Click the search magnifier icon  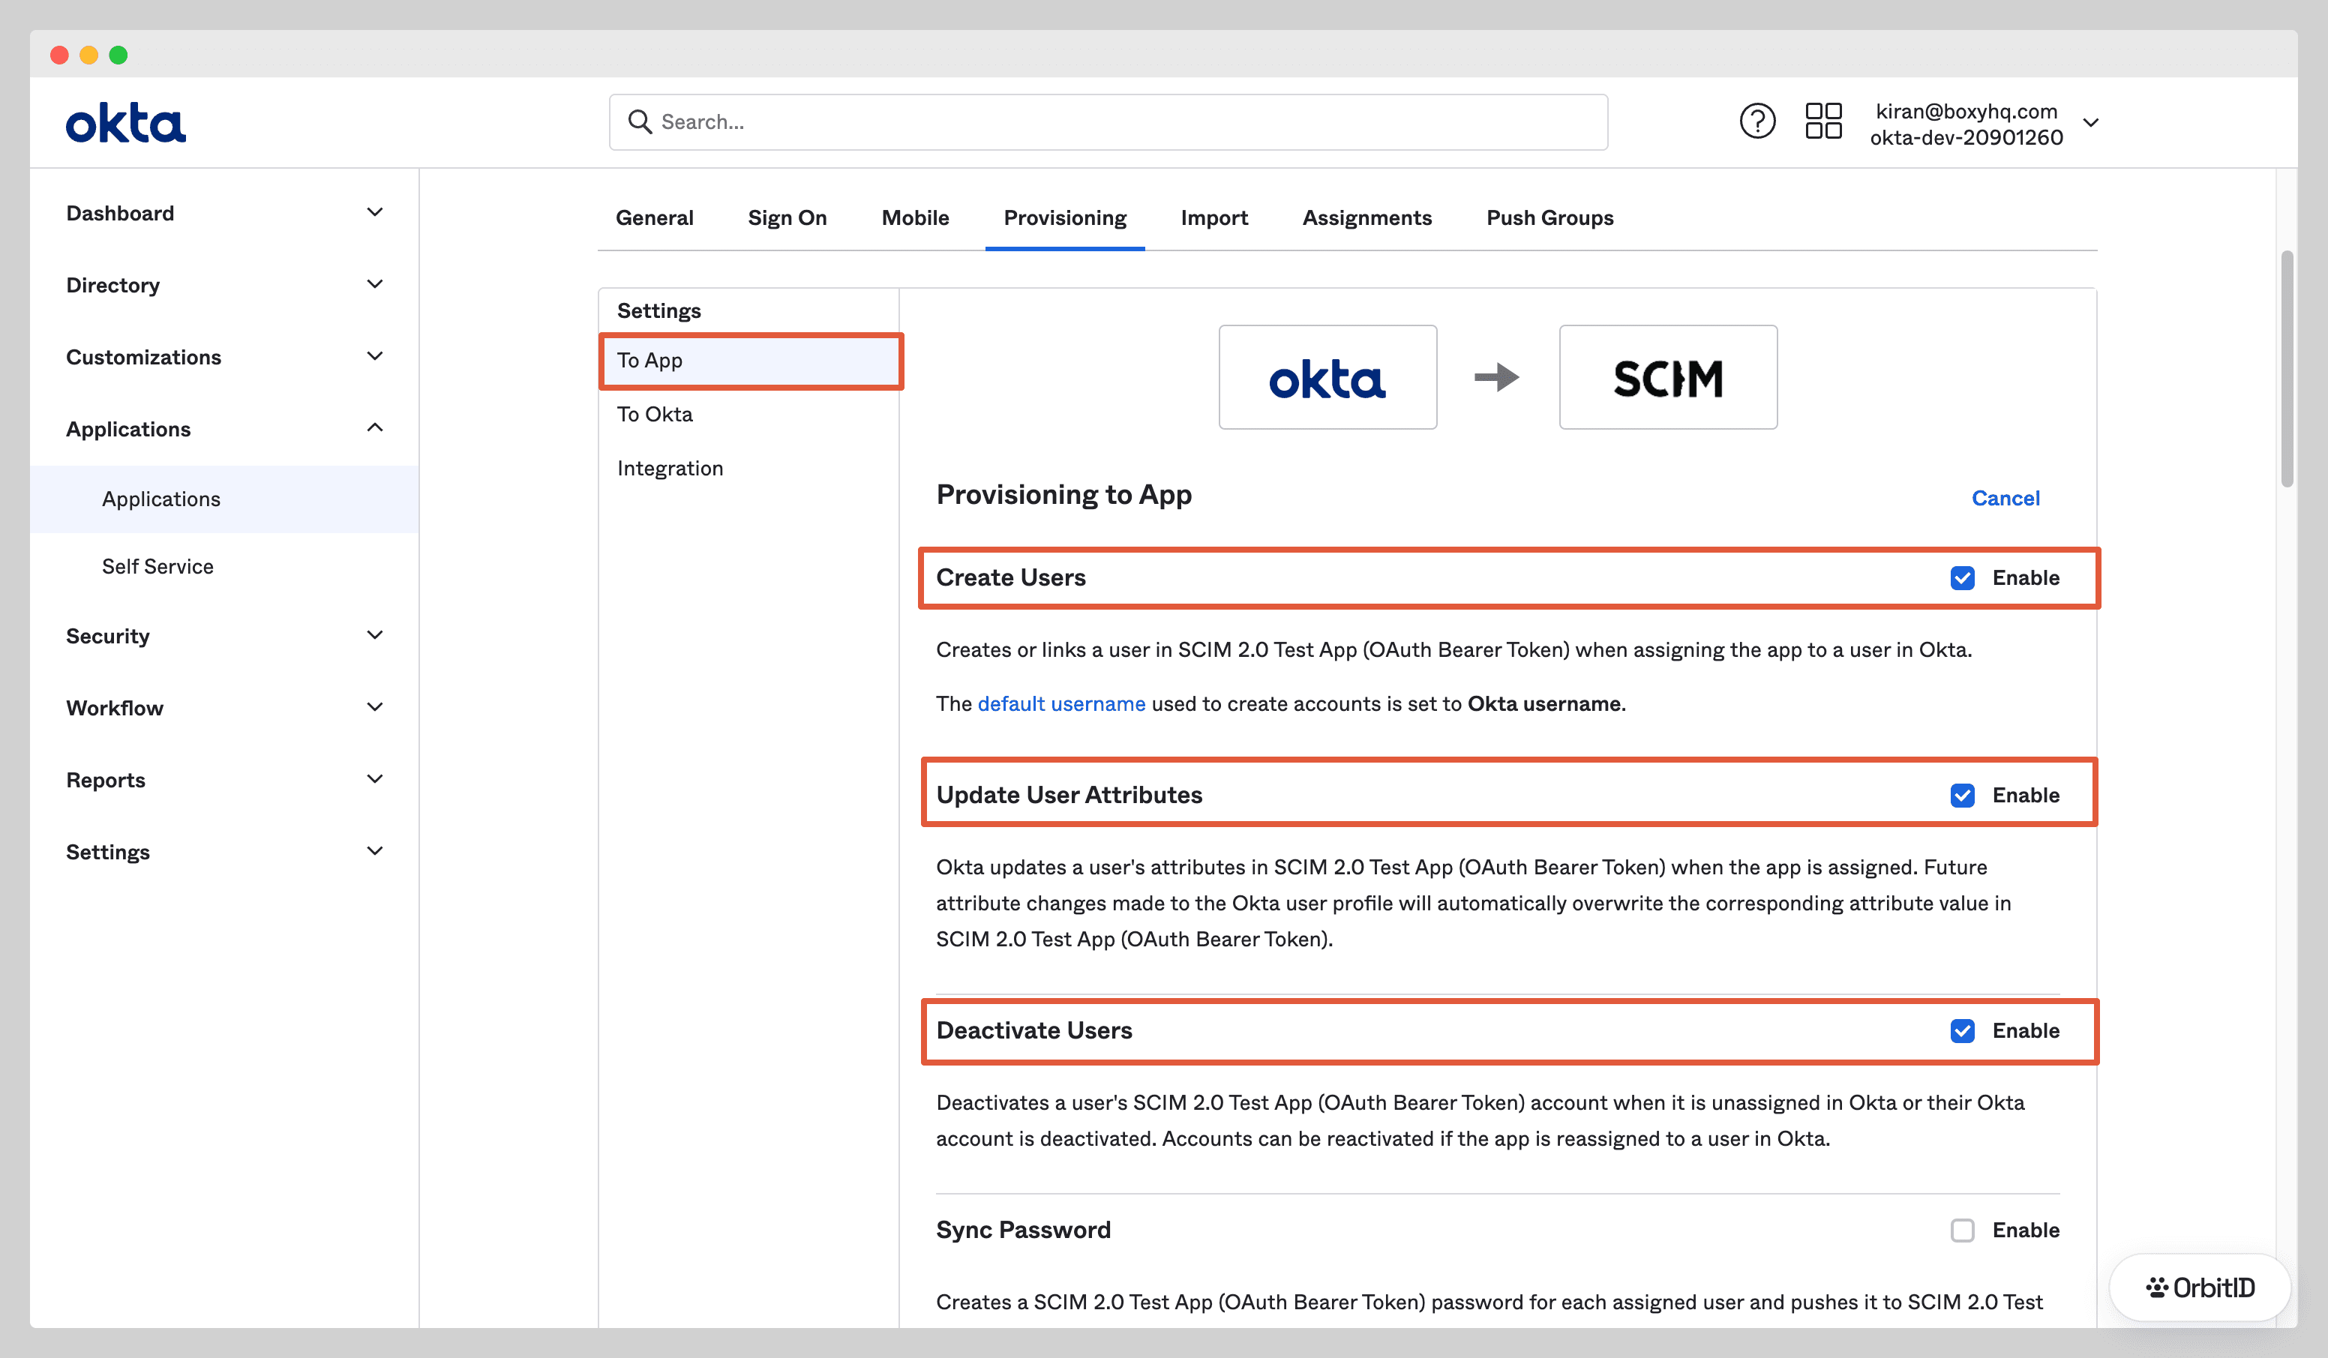[x=639, y=122]
